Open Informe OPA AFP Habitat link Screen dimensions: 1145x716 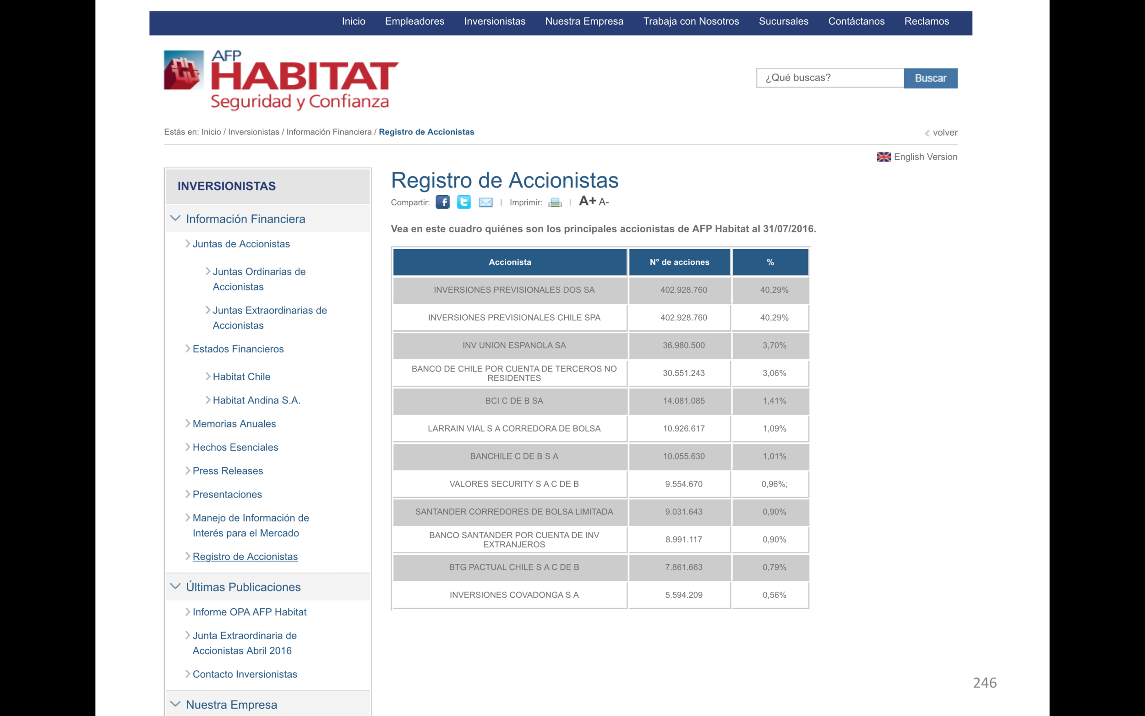(x=250, y=612)
